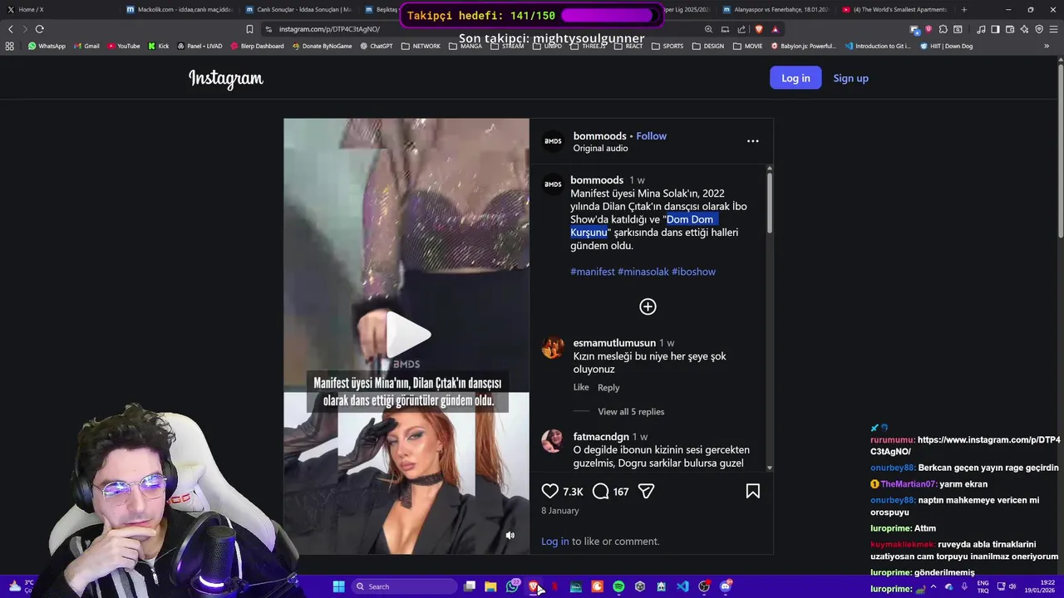Switch to Canlı Sonuçlar tab

tap(298, 10)
